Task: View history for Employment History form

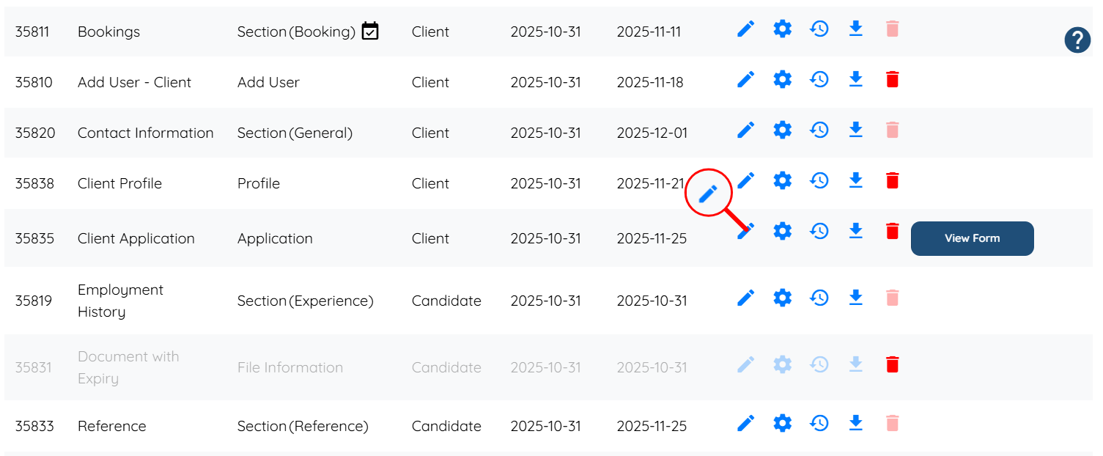Action: tap(819, 298)
